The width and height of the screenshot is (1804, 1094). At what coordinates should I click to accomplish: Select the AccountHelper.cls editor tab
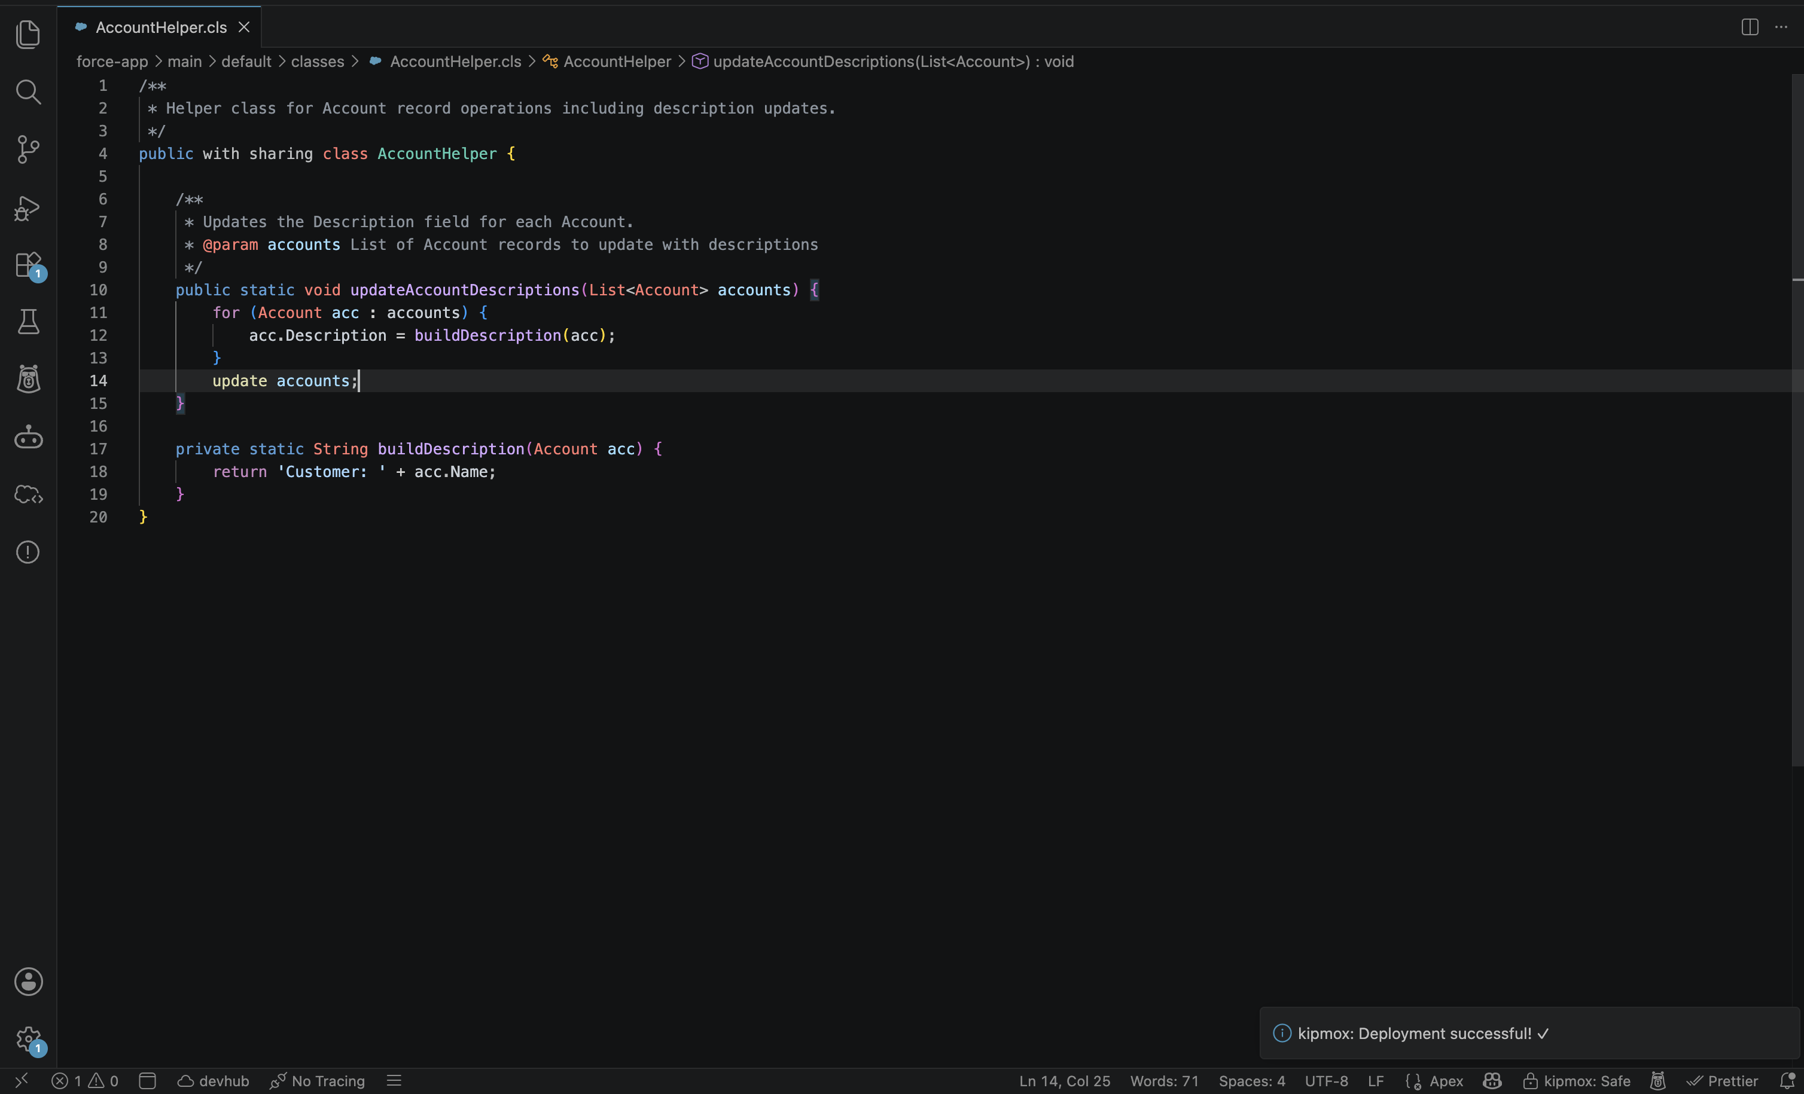(160, 27)
